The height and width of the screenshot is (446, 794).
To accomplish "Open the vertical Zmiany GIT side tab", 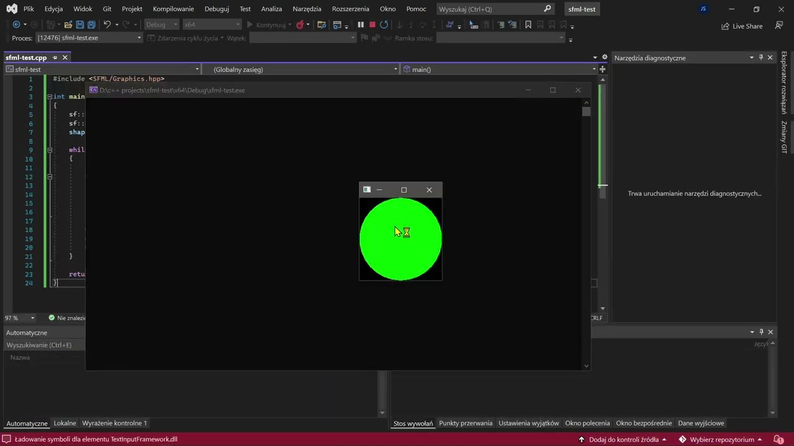I will coord(783,137).
